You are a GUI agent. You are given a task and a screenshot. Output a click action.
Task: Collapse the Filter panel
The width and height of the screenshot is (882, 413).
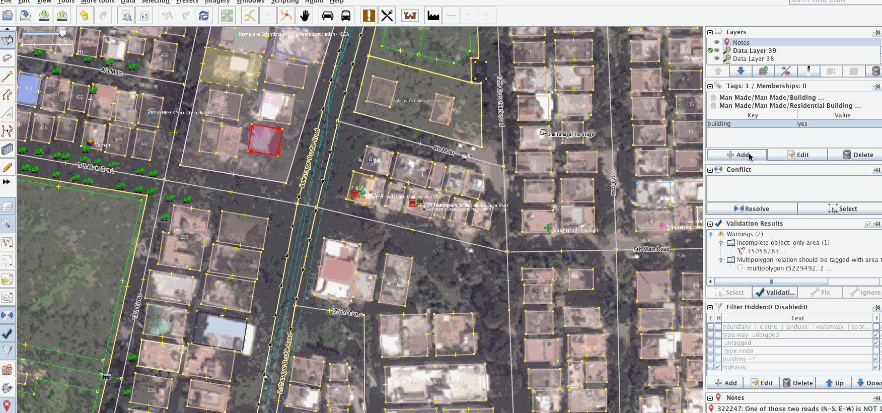point(710,307)
